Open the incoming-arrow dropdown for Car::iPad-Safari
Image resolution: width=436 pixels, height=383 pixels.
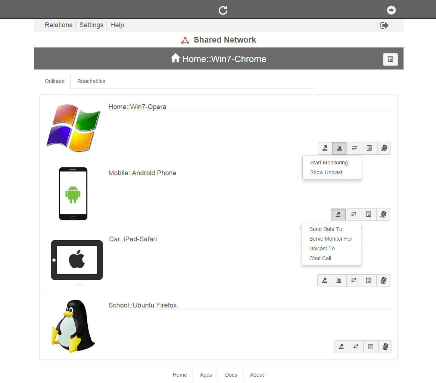(339, 281)
